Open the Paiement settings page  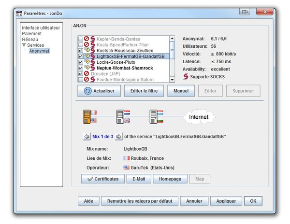(31, 34)
